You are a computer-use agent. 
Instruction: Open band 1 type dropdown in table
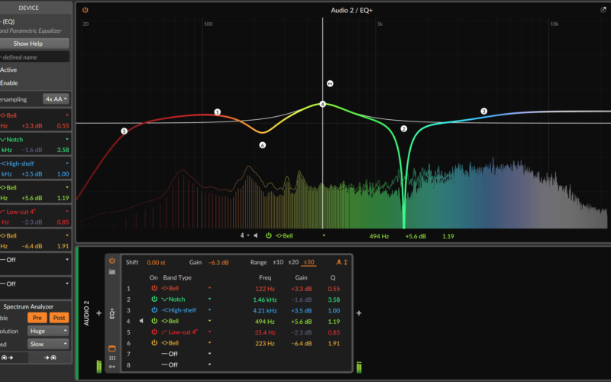[x=209, y=289]
